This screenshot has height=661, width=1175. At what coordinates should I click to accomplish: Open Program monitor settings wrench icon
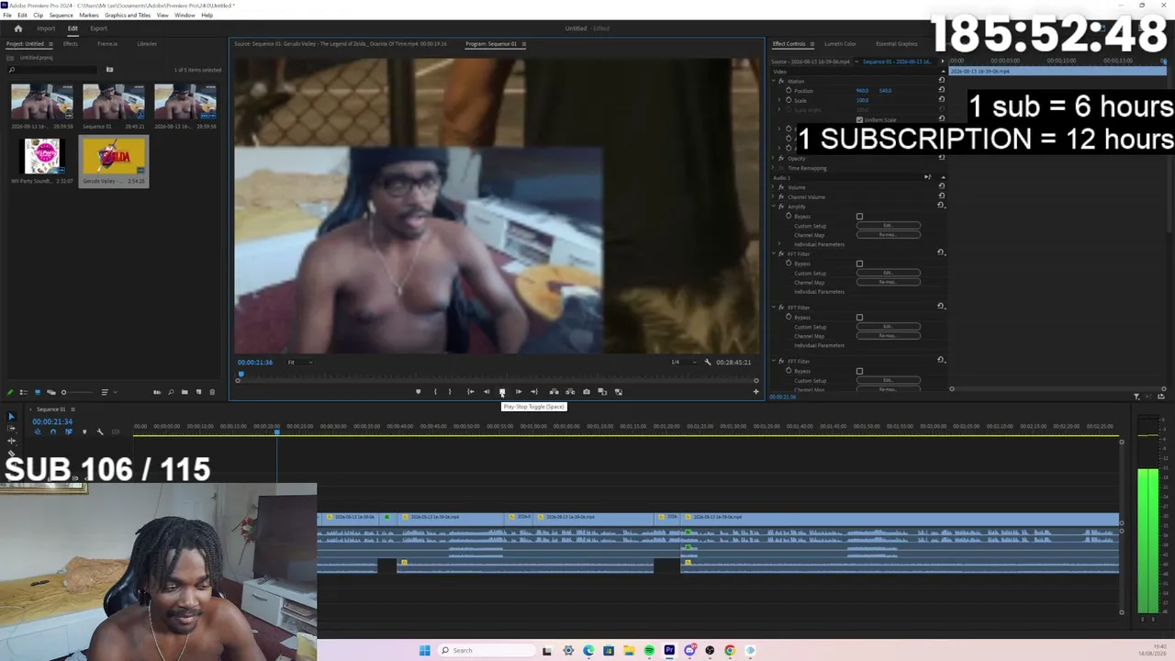pyautogui.click(x=708, y=362)
